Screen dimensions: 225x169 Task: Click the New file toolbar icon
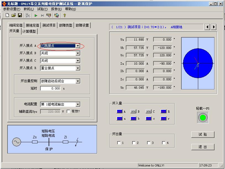[7, 15]
